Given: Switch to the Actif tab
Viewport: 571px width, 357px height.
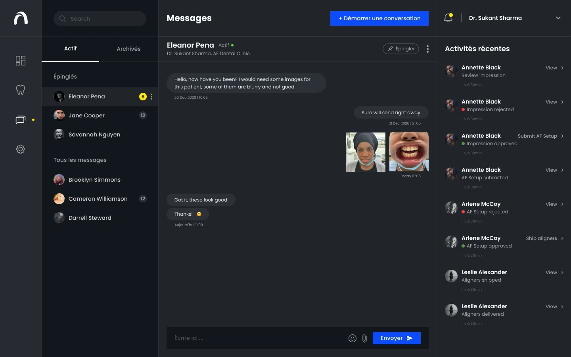Looking at the screenshot, I should coord(70,49).
